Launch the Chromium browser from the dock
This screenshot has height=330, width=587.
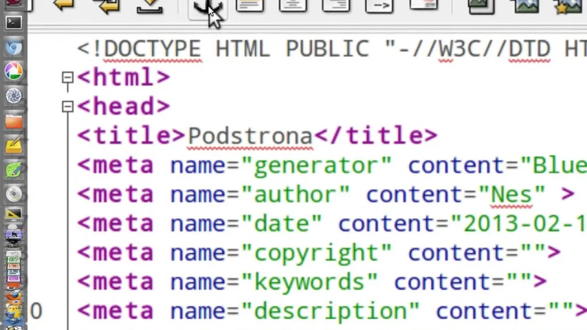[13, 47]
